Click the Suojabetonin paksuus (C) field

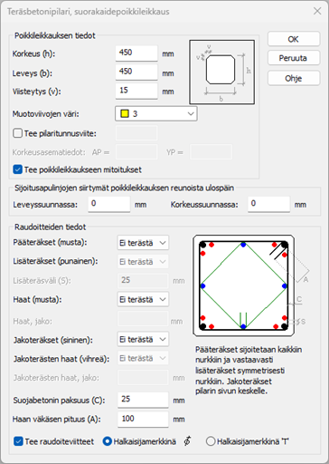(143, 400)
